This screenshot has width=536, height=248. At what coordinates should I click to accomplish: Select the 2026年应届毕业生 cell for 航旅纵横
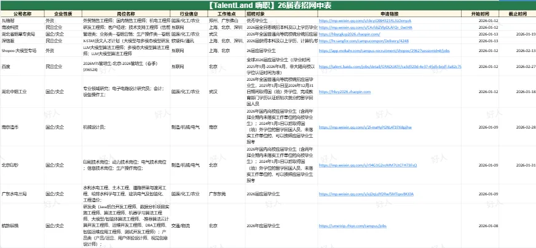pos(282,226)
